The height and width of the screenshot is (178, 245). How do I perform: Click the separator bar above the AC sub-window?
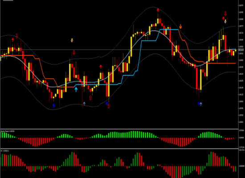pos(119,149)
